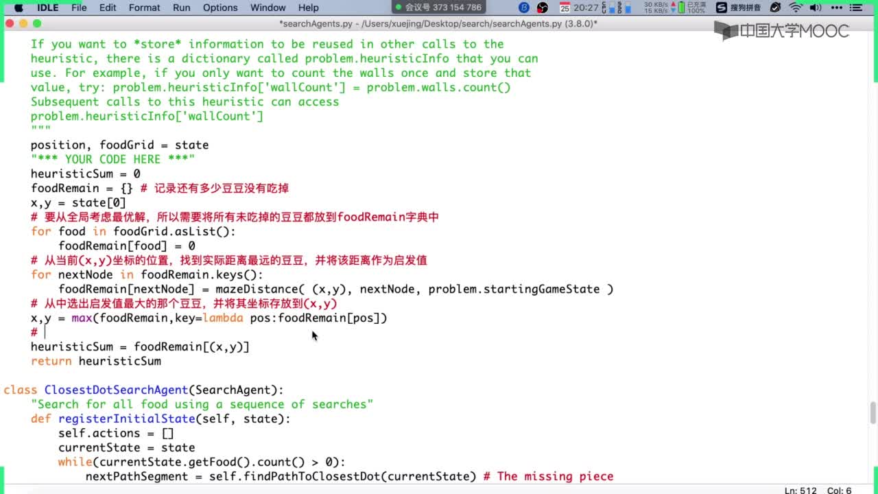Click the 'return heuristicSum' line
This screenshot has height=494, width=878.
(x=96, y=361)
